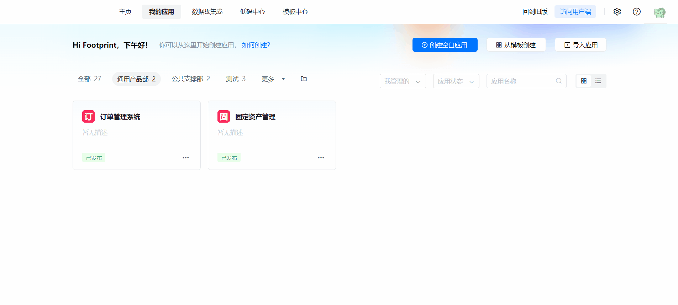Click 已发布 tag on 固定资产管理 card

(229, 157)
